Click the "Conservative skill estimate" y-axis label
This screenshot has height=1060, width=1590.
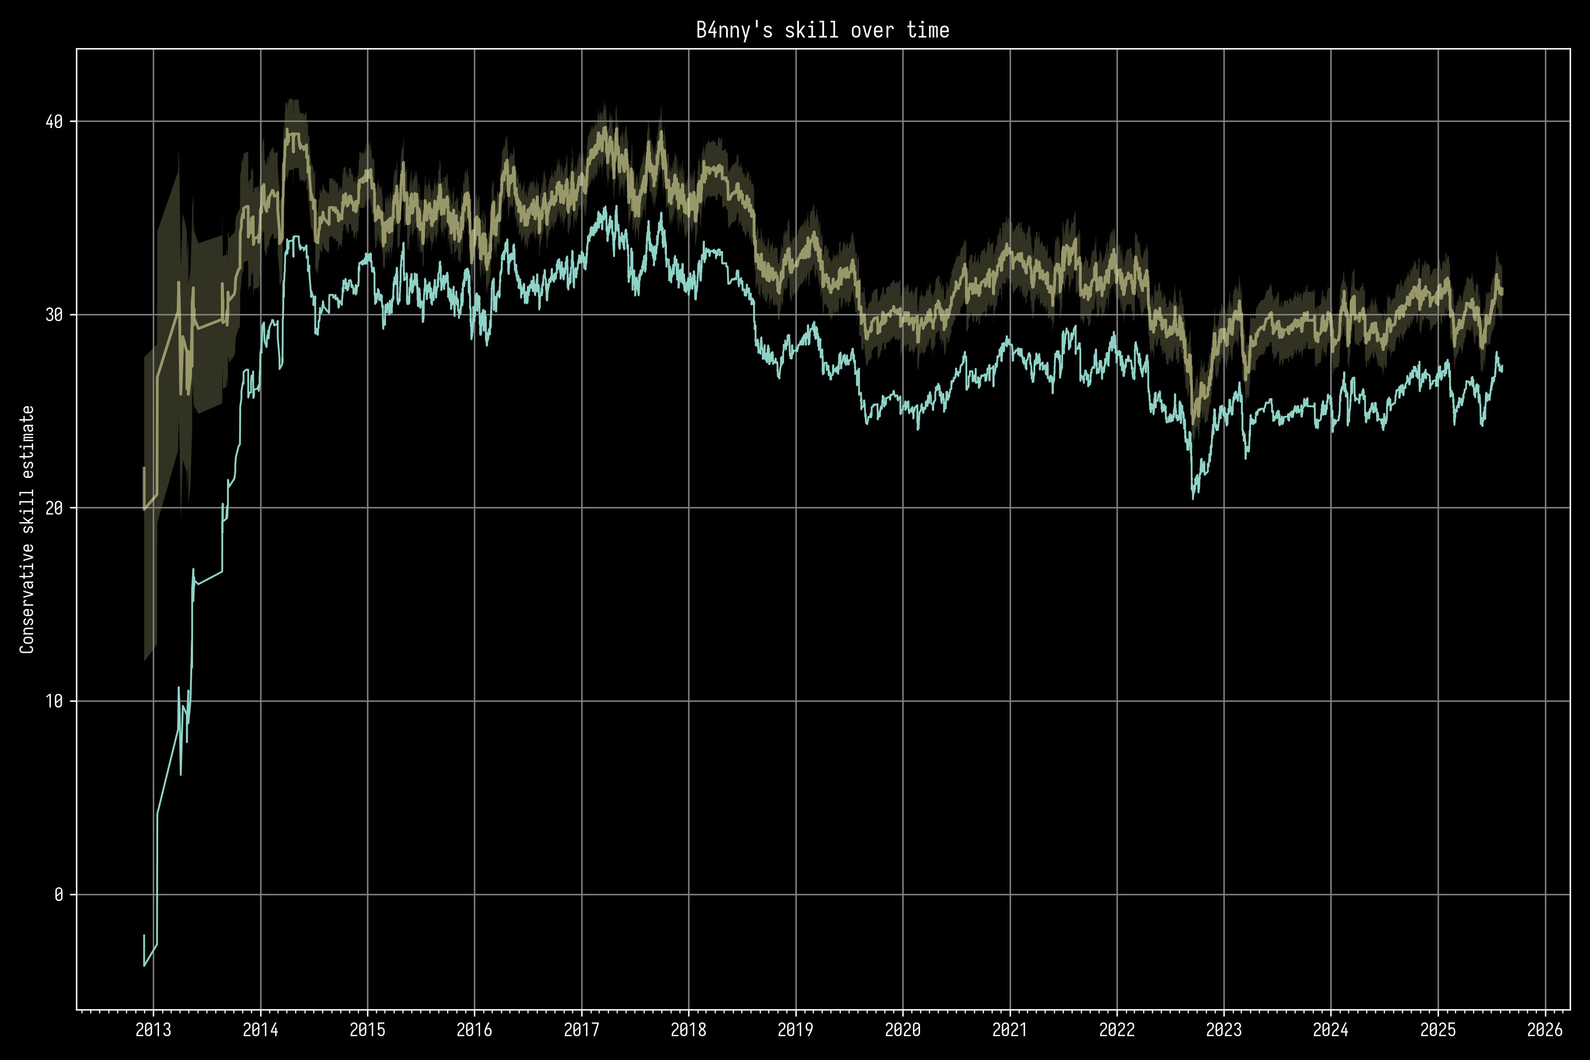(27, 529)
